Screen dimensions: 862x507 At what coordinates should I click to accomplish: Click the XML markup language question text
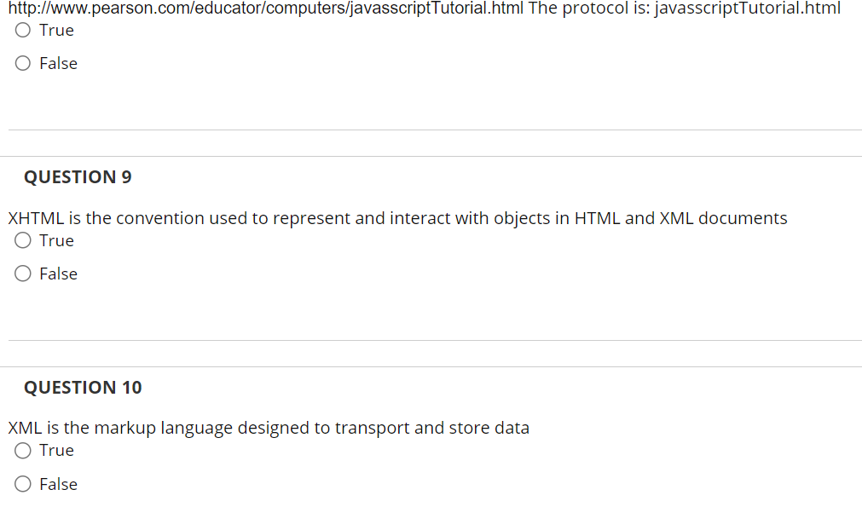(268, 427)
